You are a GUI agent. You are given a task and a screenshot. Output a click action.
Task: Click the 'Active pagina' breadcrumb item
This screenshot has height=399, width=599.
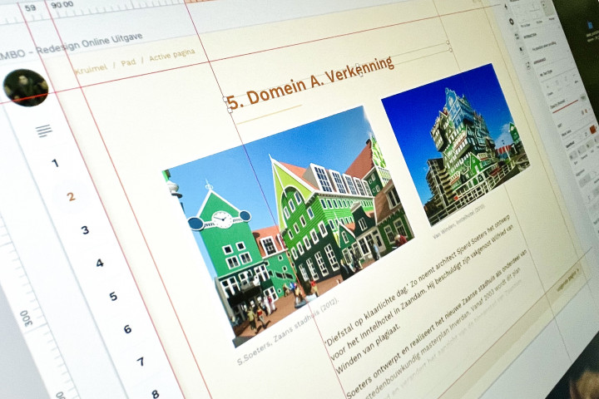click(172, 55)
